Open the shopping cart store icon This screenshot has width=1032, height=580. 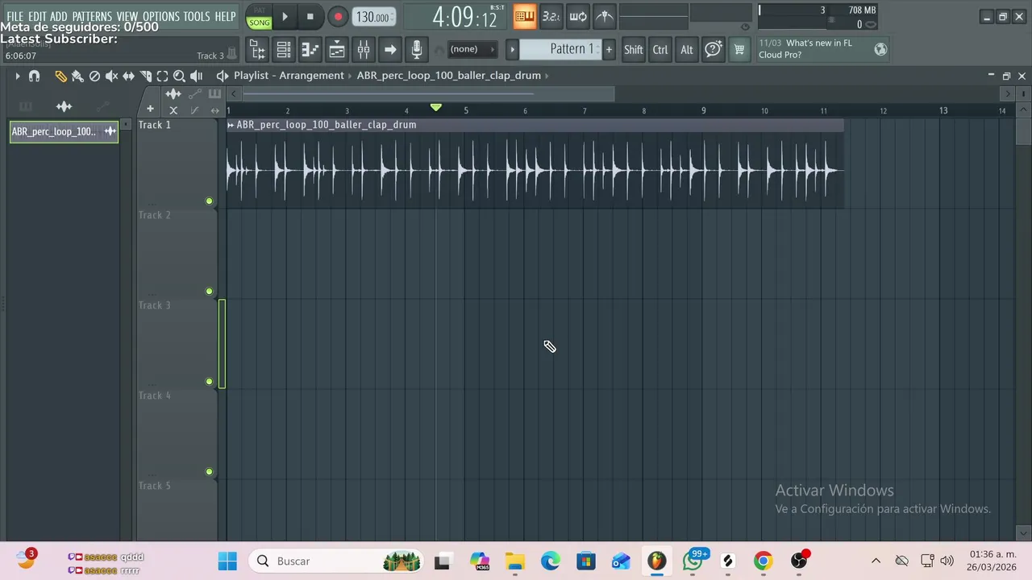(739, 50)
